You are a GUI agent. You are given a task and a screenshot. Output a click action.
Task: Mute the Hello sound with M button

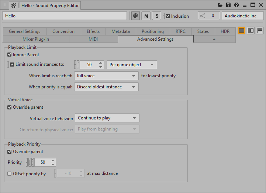146,16
